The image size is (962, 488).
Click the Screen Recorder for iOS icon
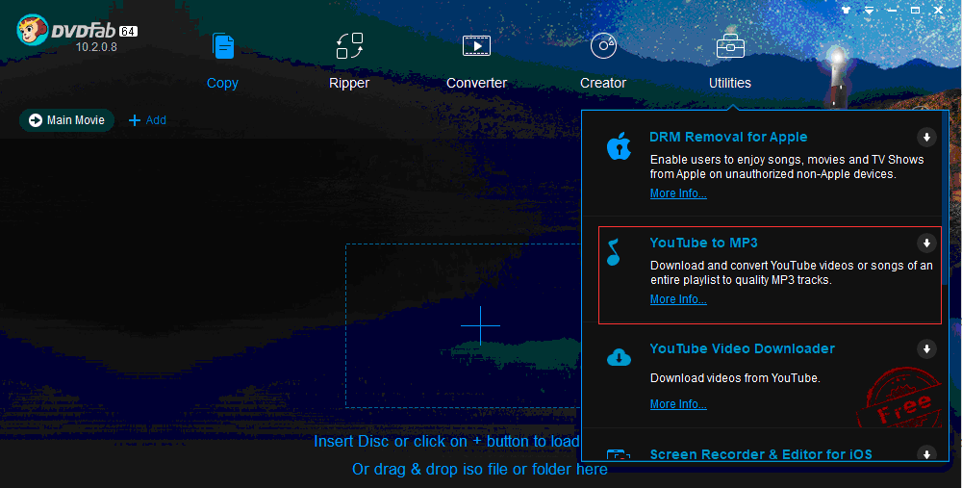tap(619, 455)
